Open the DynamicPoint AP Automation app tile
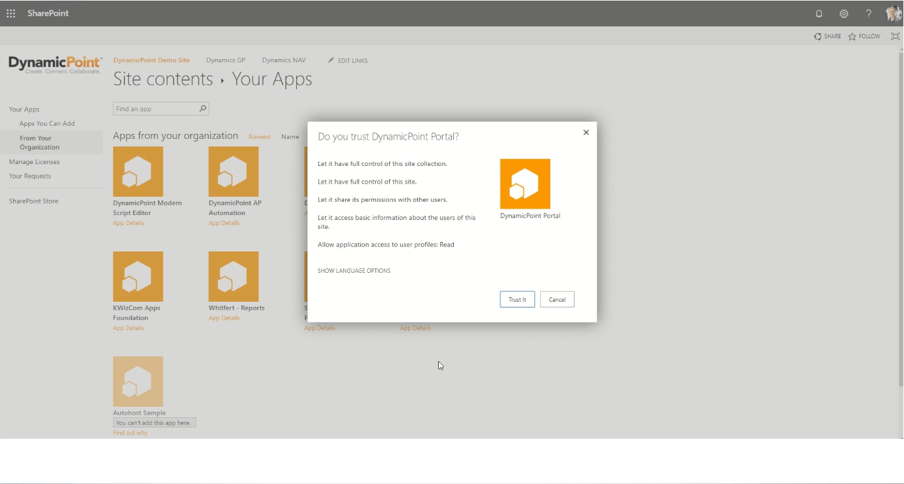 pos(233,172)
